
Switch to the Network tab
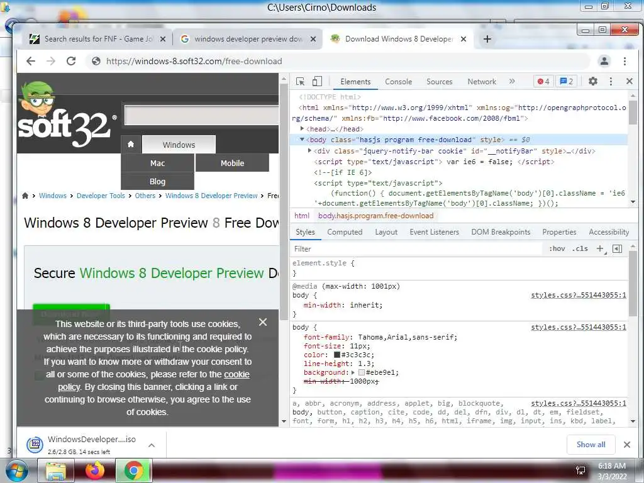tap(482, 81)
